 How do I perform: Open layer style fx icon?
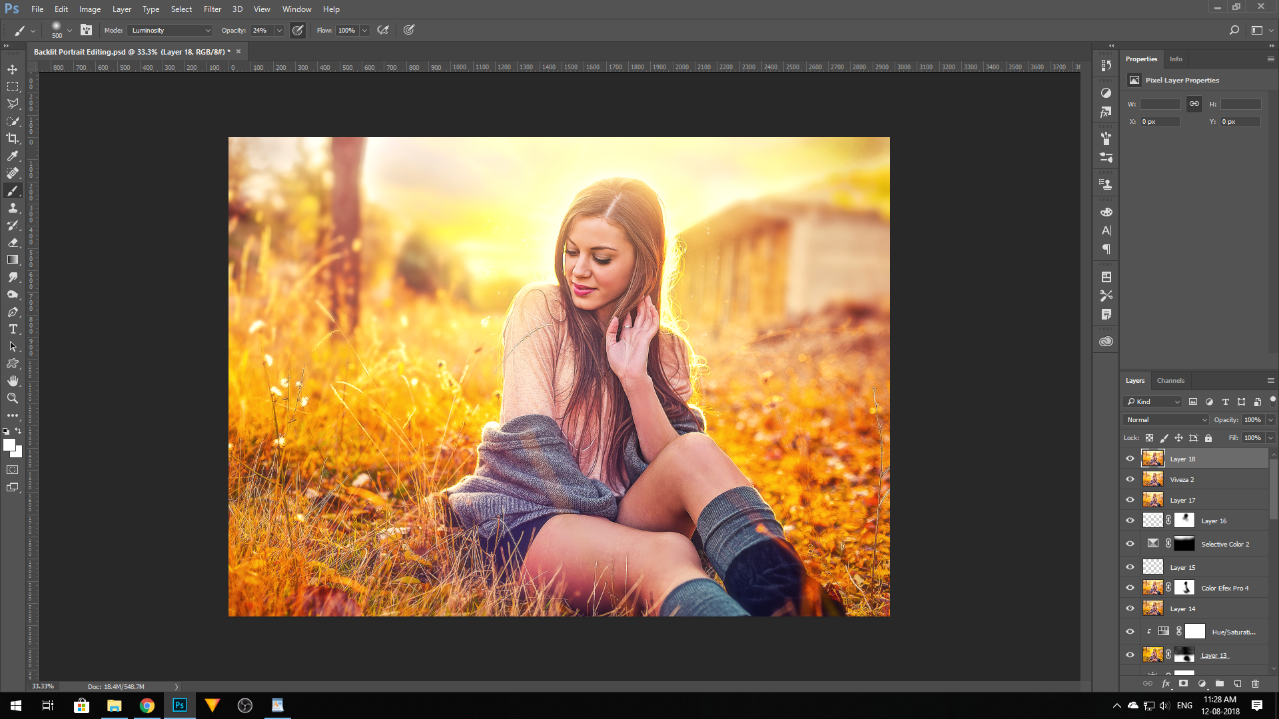tap(1166, 683)
